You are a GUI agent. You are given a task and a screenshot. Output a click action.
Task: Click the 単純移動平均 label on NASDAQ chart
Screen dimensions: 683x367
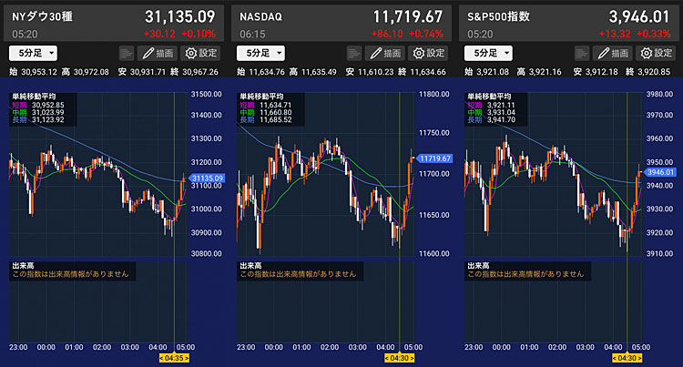point(261,97)
